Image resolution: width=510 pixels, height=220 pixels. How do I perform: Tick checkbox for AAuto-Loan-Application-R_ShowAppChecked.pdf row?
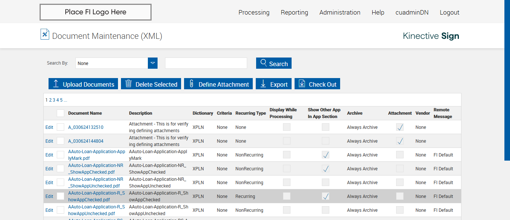point(60,196)
